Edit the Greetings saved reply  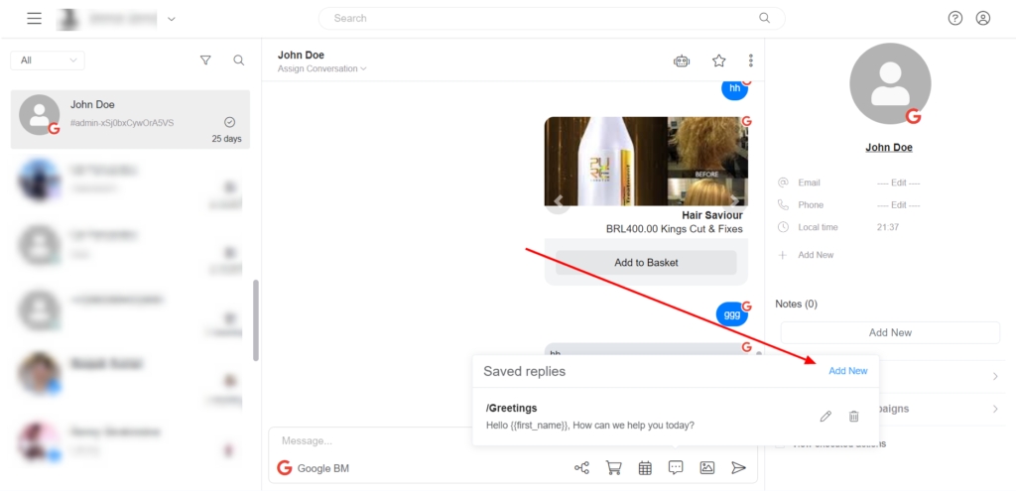tap(825, 417)
